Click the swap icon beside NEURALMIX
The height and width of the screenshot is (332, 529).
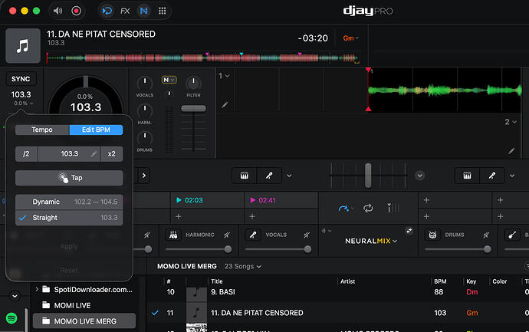(x=409, y=231)
